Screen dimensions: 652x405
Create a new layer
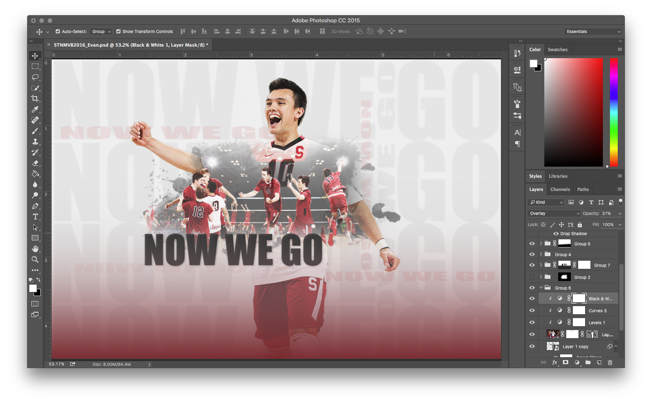tap(599, 362)
